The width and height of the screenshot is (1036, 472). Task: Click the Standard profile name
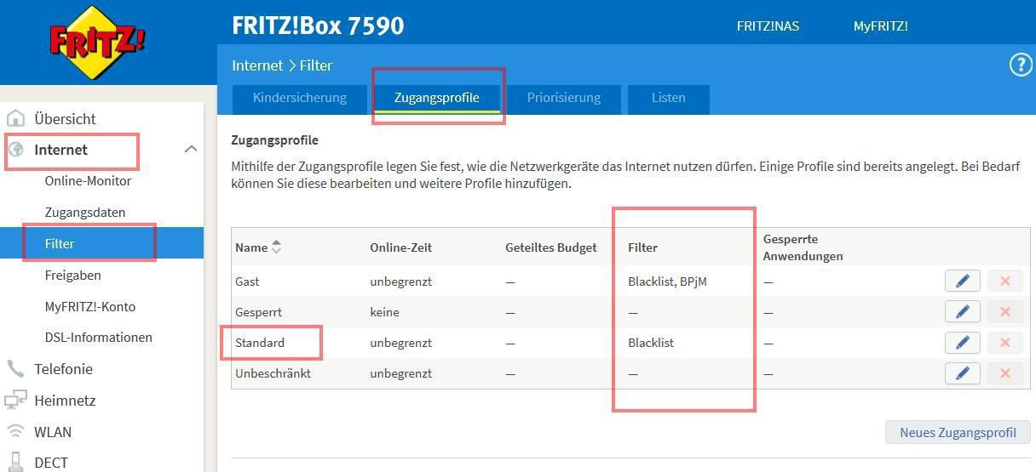pos(260,343)
